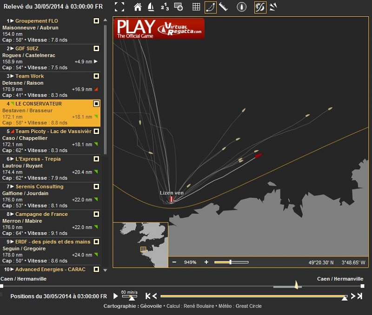Select the ruler measurement tool
This screenshot has width=372, height=315.
point(224,7)
